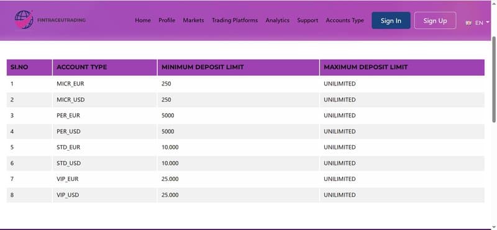Click serial number 4 cell
497x230 pixels.
click(29, 131)
